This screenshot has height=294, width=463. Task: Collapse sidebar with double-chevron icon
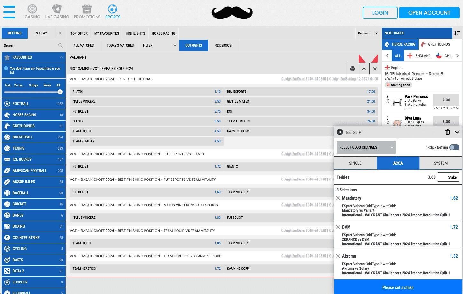pos(60,33)
